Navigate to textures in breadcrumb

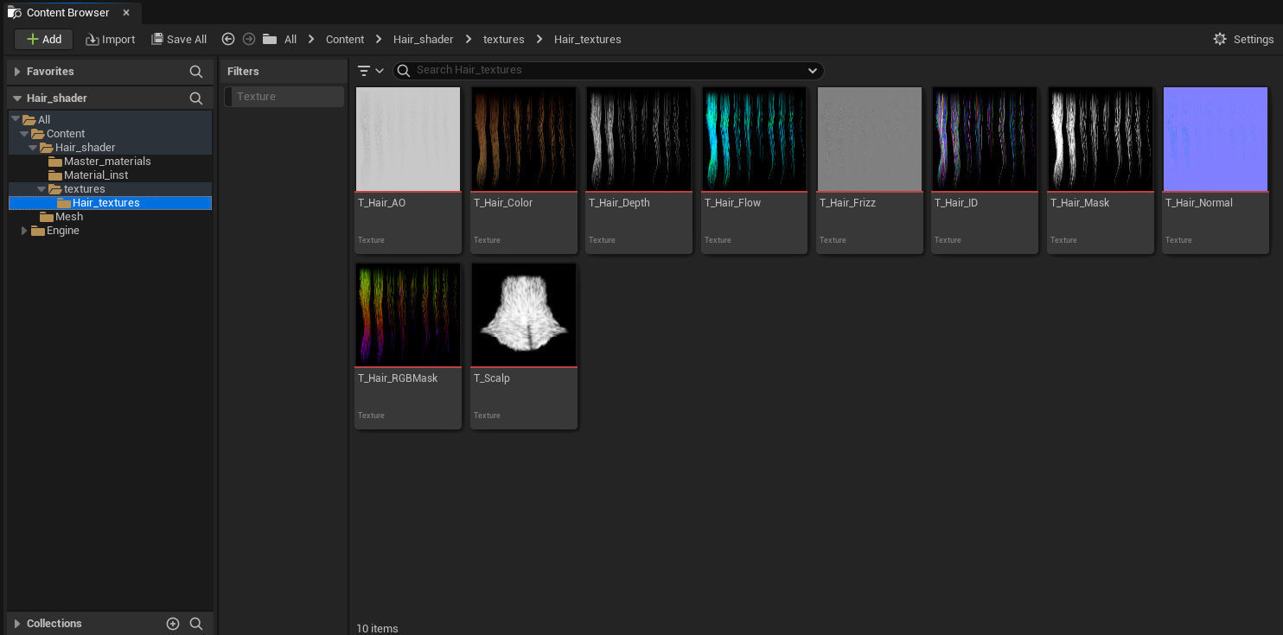point(504,39)
